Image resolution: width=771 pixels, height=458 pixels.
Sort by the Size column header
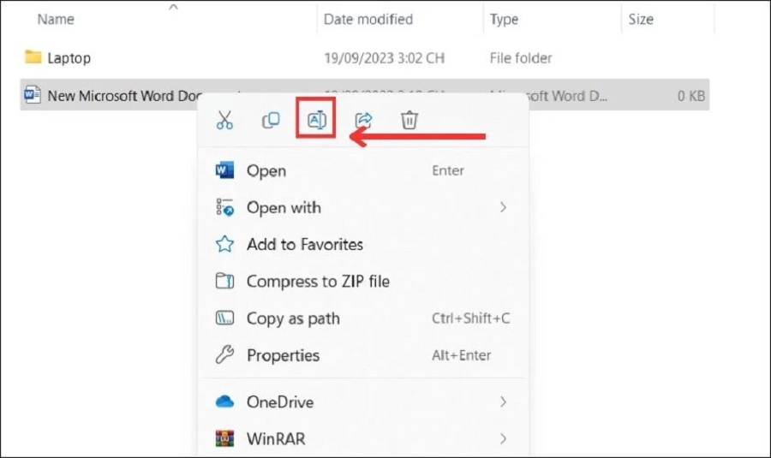click(x=641, y=19)
